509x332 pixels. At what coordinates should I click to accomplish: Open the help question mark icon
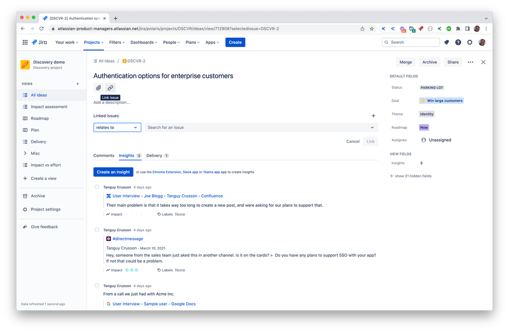[x=458, y=42]
